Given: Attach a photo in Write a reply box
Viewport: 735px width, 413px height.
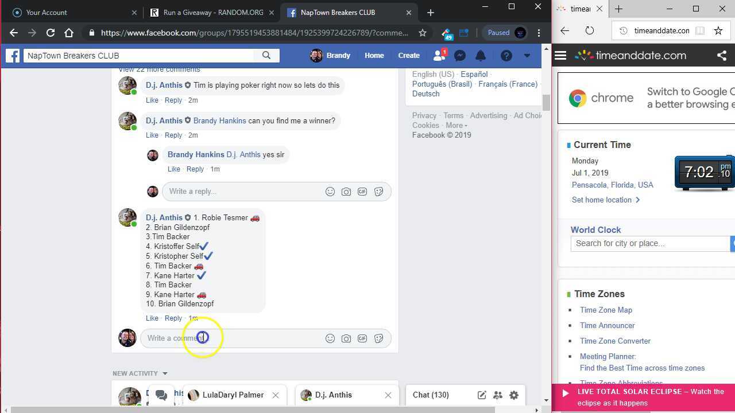Looking at the screenshot, I should [x=346, y=192].
